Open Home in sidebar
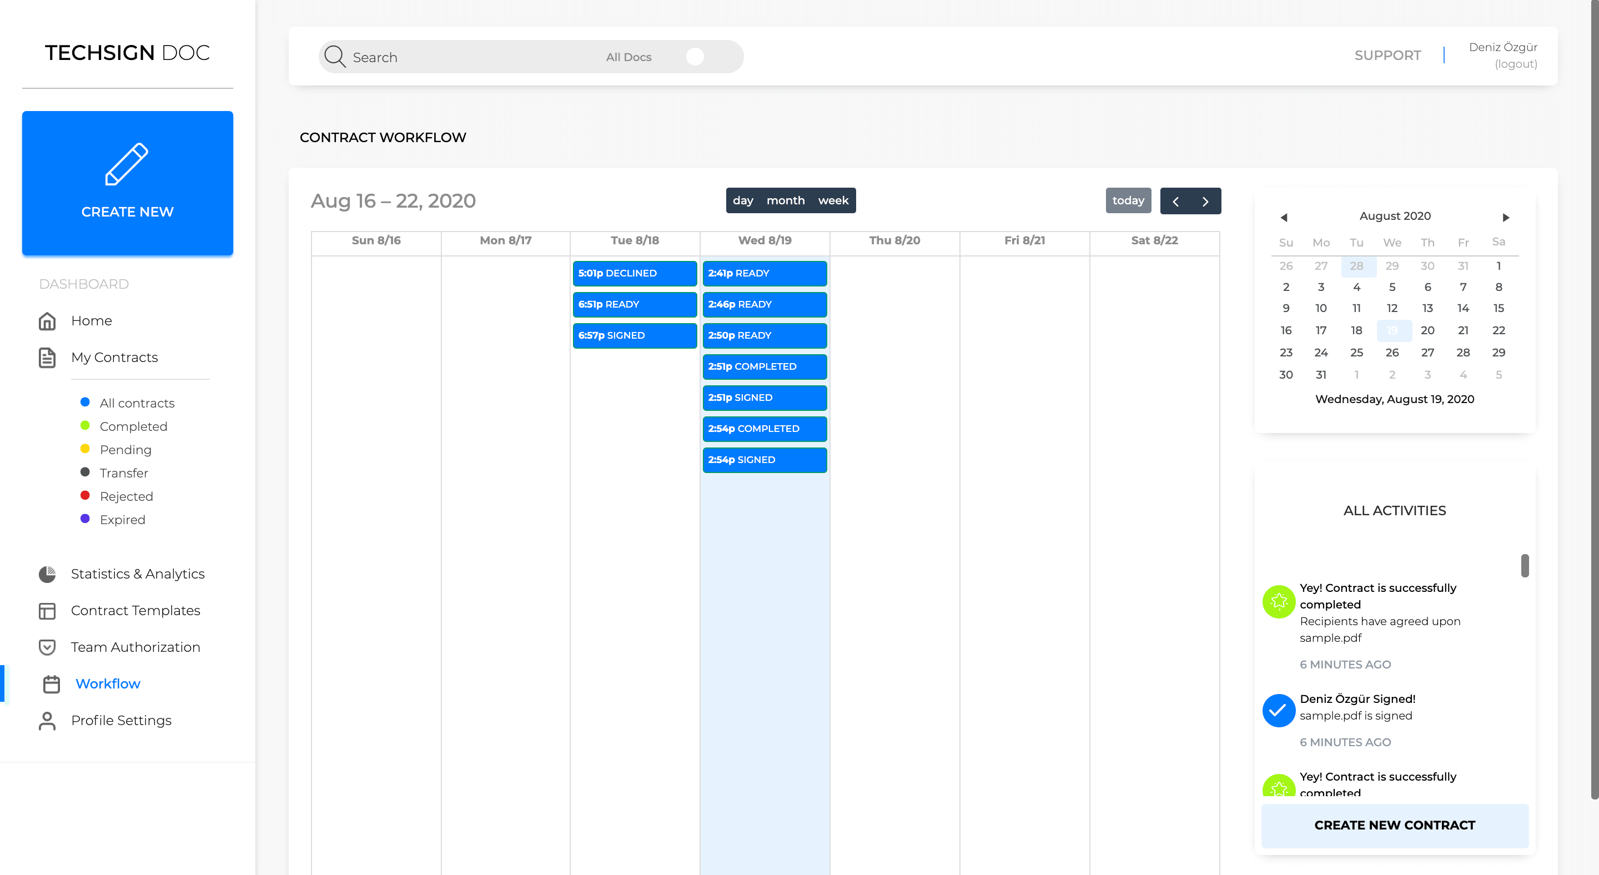 [x=91, y=321]
